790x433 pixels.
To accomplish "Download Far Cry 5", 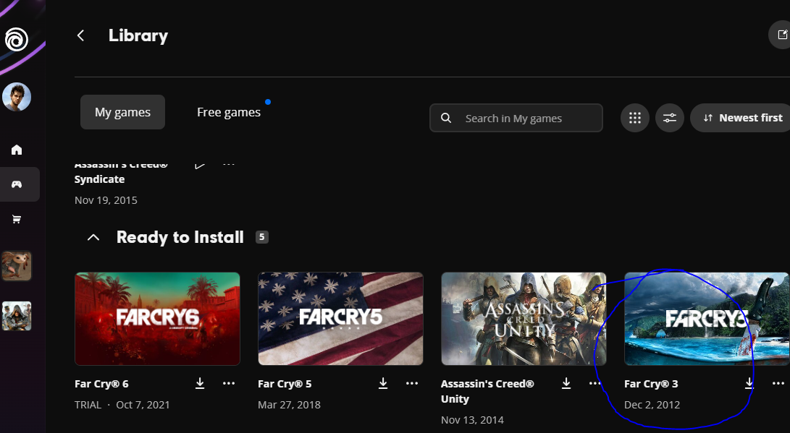I will (x=383, y=383).
